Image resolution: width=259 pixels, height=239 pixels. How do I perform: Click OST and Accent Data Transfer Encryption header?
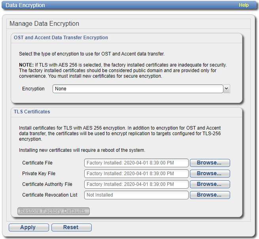(61, 38)
